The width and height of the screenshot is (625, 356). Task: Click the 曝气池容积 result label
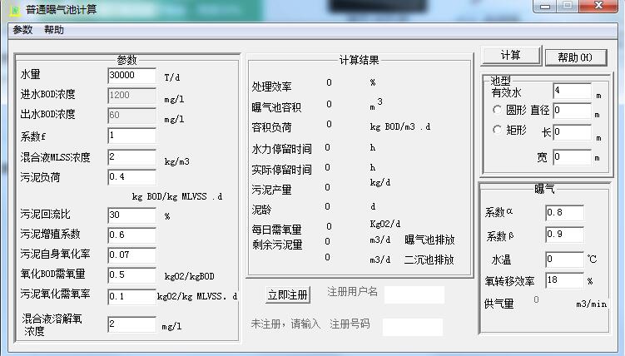276,107
